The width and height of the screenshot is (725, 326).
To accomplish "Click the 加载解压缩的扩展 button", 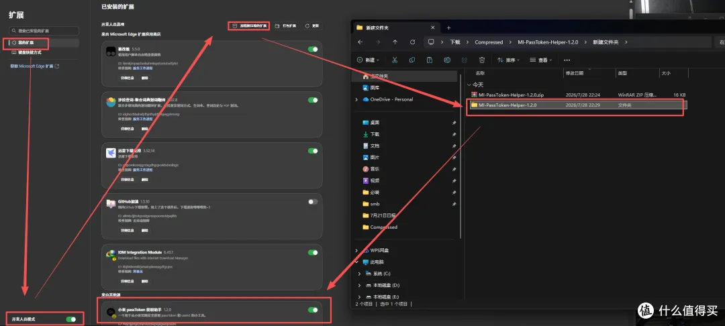I will pos(249,26).
